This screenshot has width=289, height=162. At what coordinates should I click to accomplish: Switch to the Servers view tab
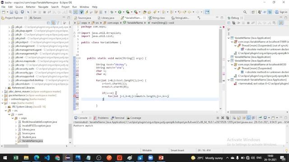click(x=35, y=18)
